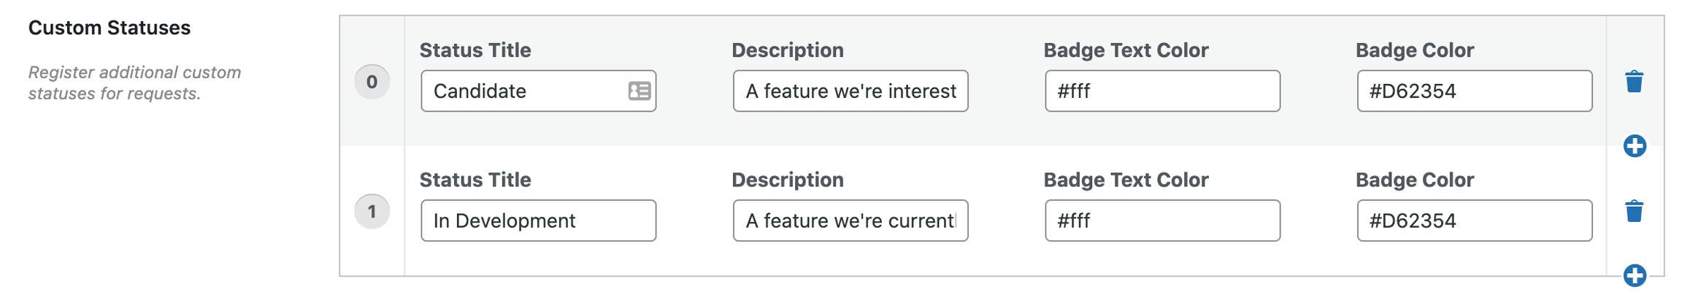Edit Badge Text Color for Candidate status
This screenshot has width=1682, height=303.
pos(1162,91)
